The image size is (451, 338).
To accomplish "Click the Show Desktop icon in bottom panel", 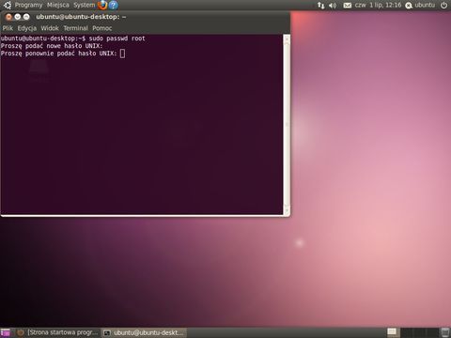I will point(6,332).
